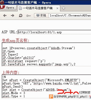Click the Set xPost = CreateObject line

coord(41,80)
